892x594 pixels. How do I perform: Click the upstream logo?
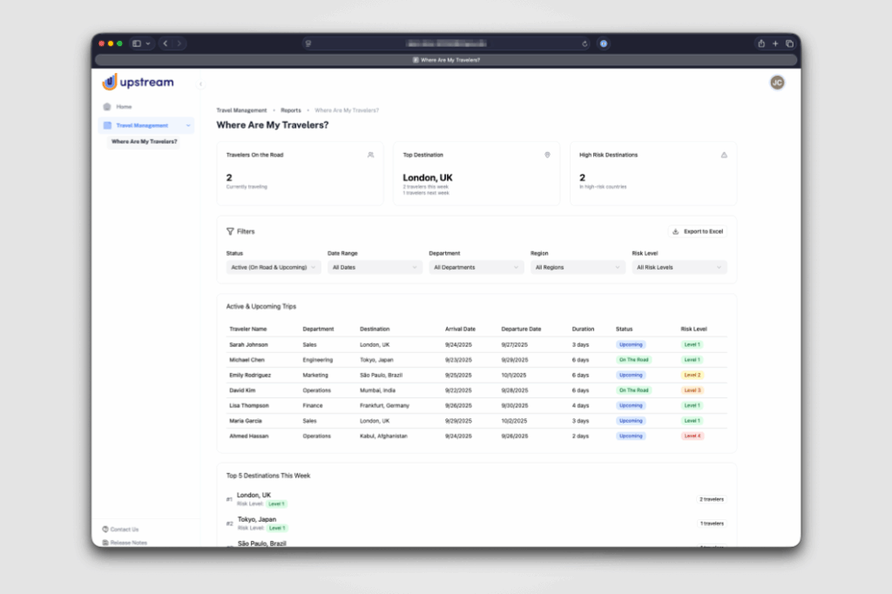pos(139,83)
